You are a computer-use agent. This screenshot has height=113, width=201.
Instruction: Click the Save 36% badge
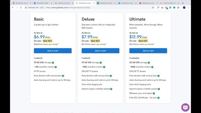[47, 41]
